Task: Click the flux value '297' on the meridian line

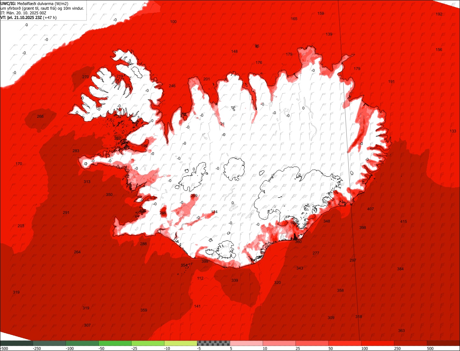Action: (x=353, y=261)
